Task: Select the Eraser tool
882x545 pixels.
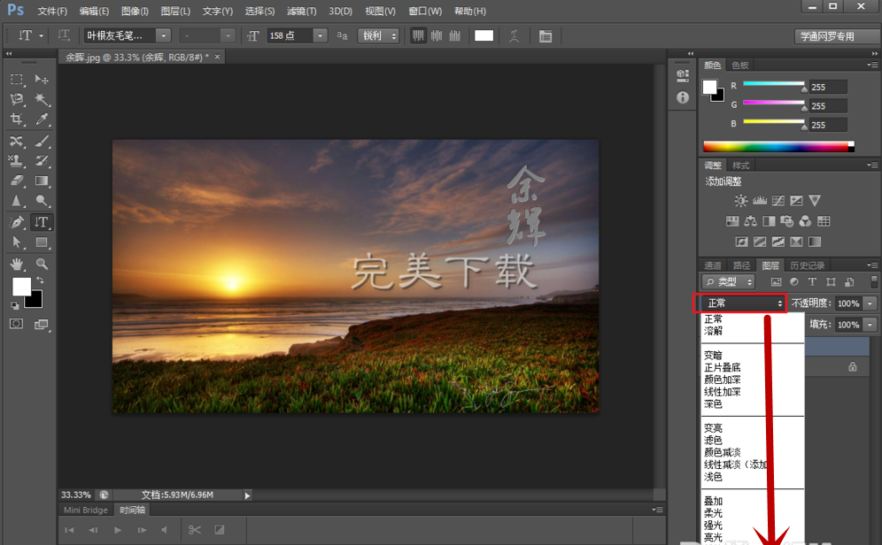Action: (x=17, y=181)
